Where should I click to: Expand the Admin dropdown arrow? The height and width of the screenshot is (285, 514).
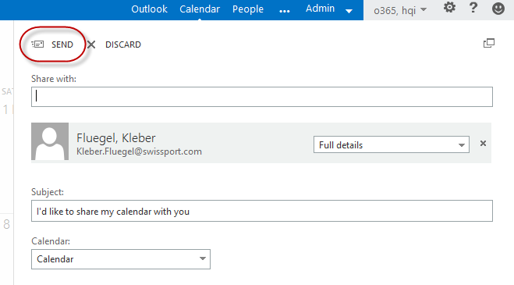(x=349, y=11)
